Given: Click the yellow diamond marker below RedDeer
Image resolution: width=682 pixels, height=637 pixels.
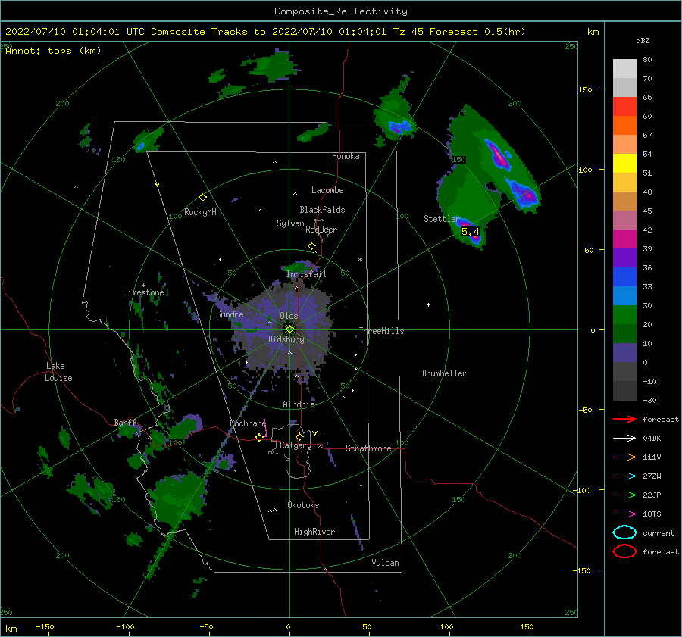Looking at the screenshot, I should 311,246.
